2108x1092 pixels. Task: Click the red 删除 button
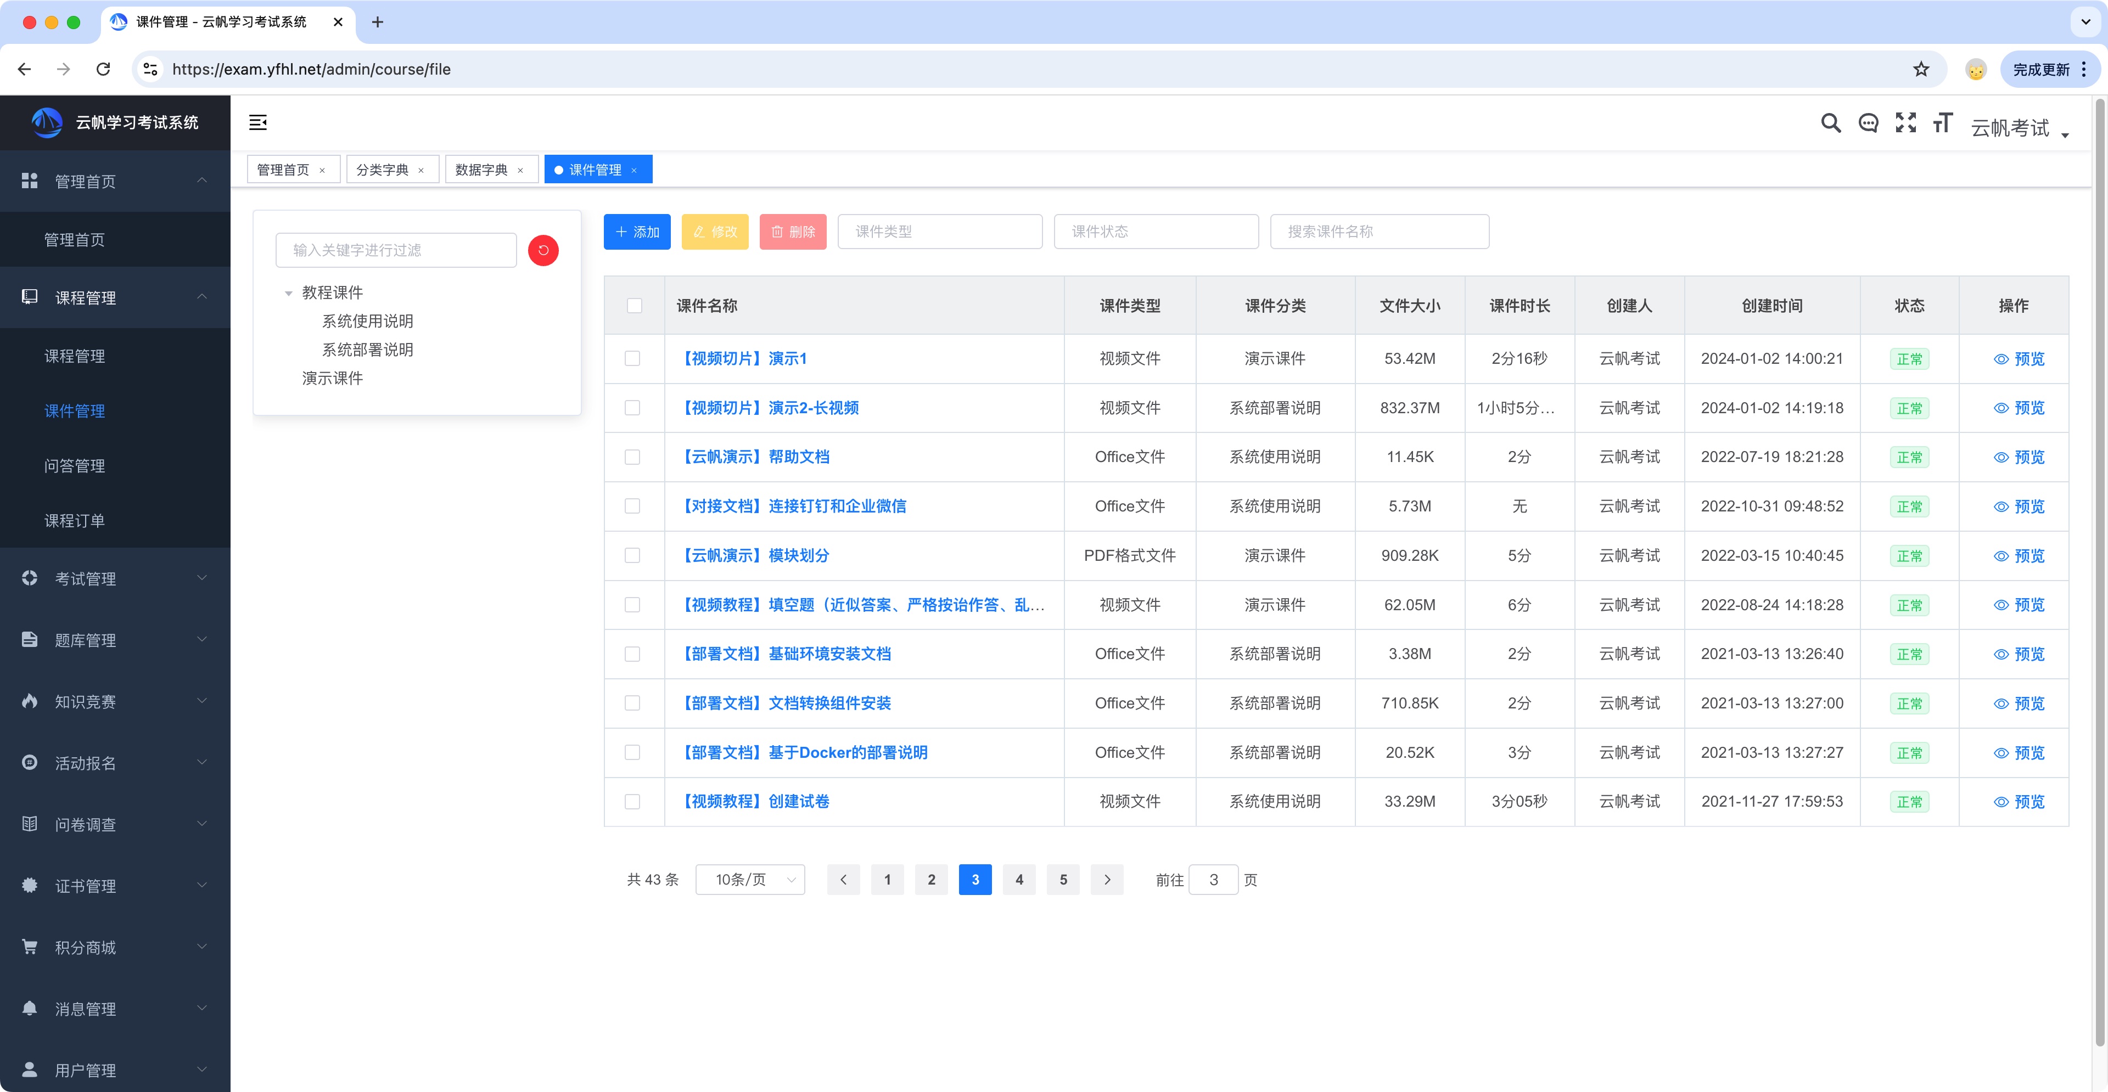click(792, 232)
